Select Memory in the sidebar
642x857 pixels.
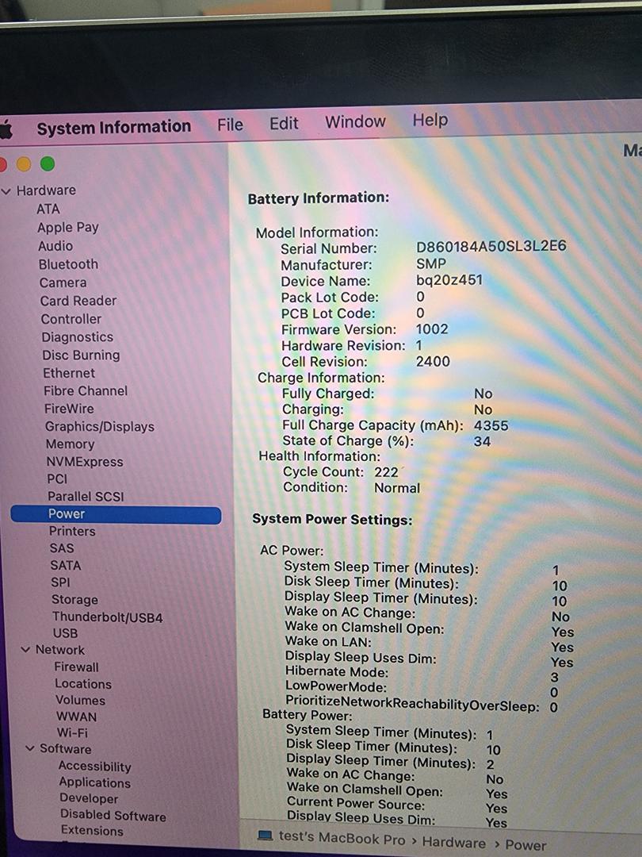tap(70, 444)
